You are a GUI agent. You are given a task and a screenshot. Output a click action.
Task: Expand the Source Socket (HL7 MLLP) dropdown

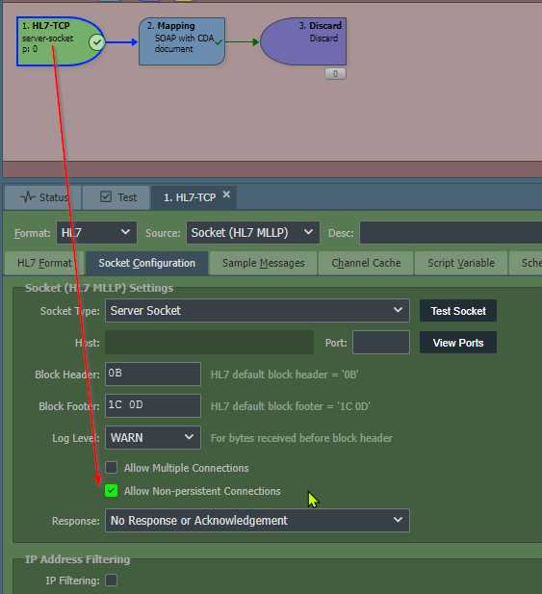click(x=253, y=233)
